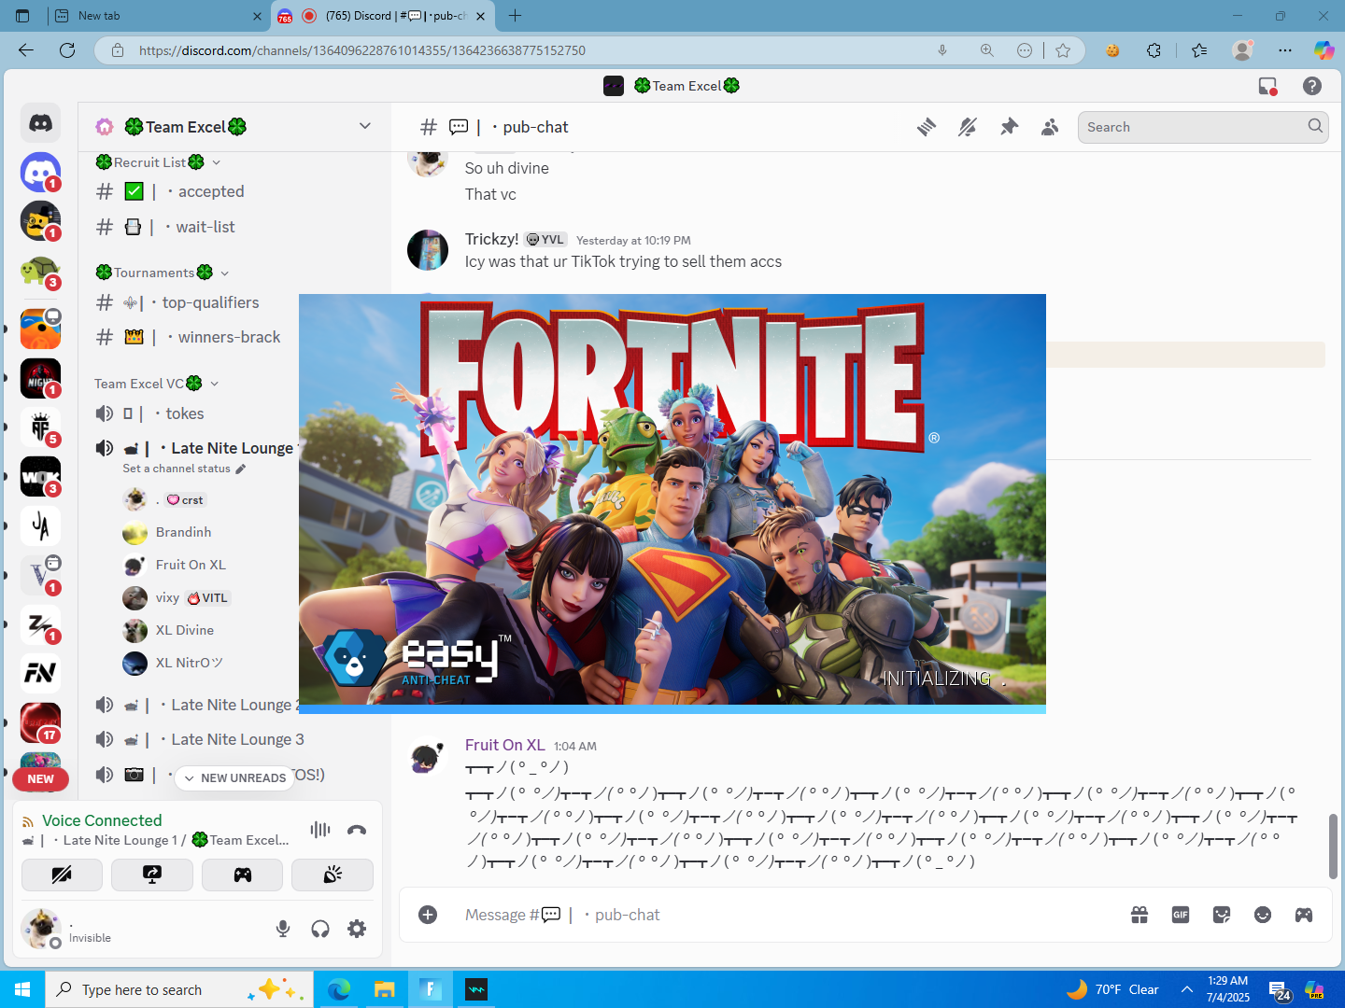The image size is (1345, 1008).
Task: Open the soundboard button in voice panel
Action: click(333, 875)
